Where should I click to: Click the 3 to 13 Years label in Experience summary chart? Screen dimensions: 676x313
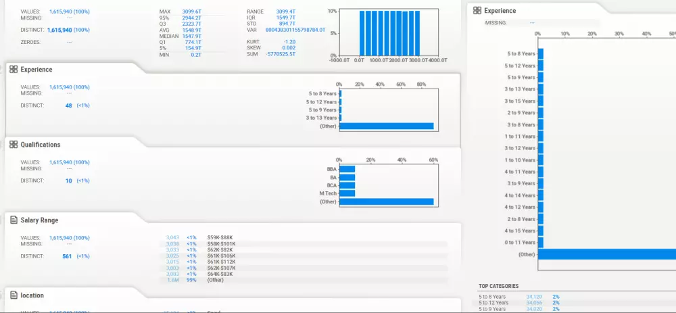(321, 118)
